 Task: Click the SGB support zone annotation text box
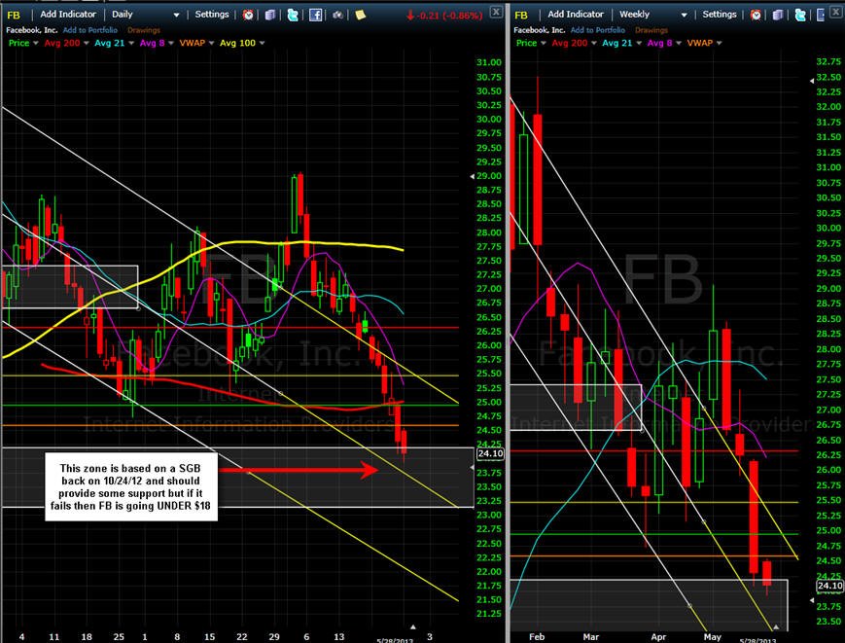tap(131, 486)
